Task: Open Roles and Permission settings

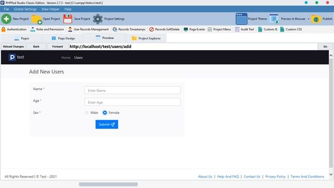Action: coord(47,29)
